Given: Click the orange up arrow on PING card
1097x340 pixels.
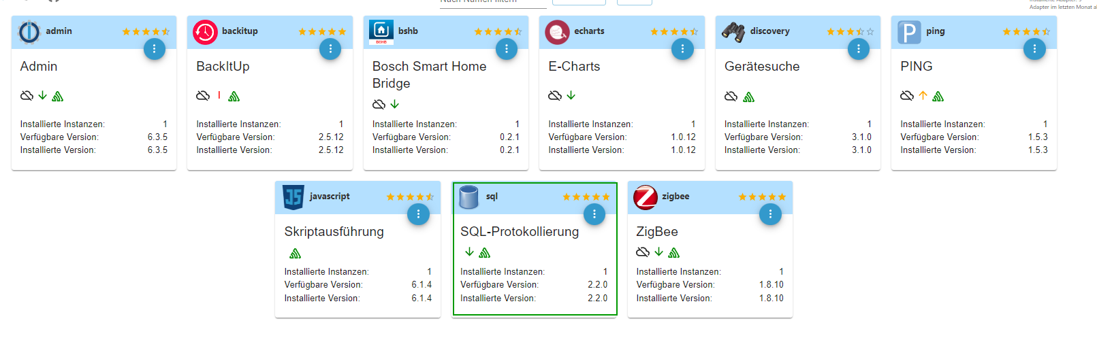Looking at the screenshot, I should pyautogui.click(x=923, y=95).
